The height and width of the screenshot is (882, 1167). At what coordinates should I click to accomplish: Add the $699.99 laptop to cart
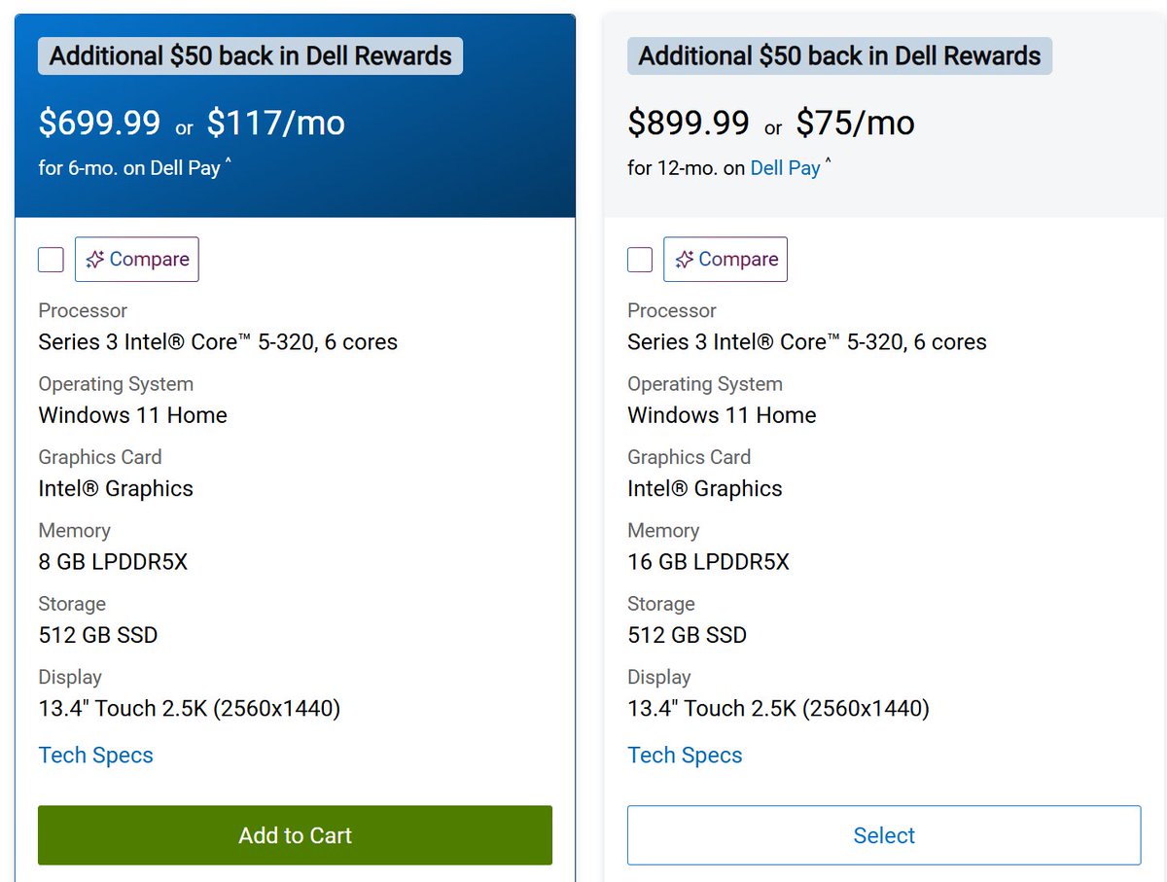[x=295, y=835]
